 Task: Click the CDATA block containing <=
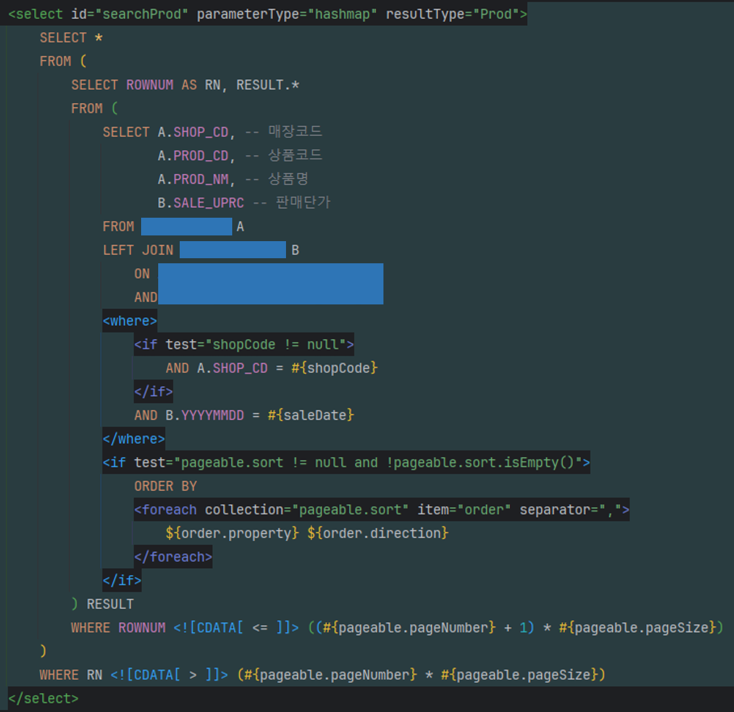pos(236,628)
